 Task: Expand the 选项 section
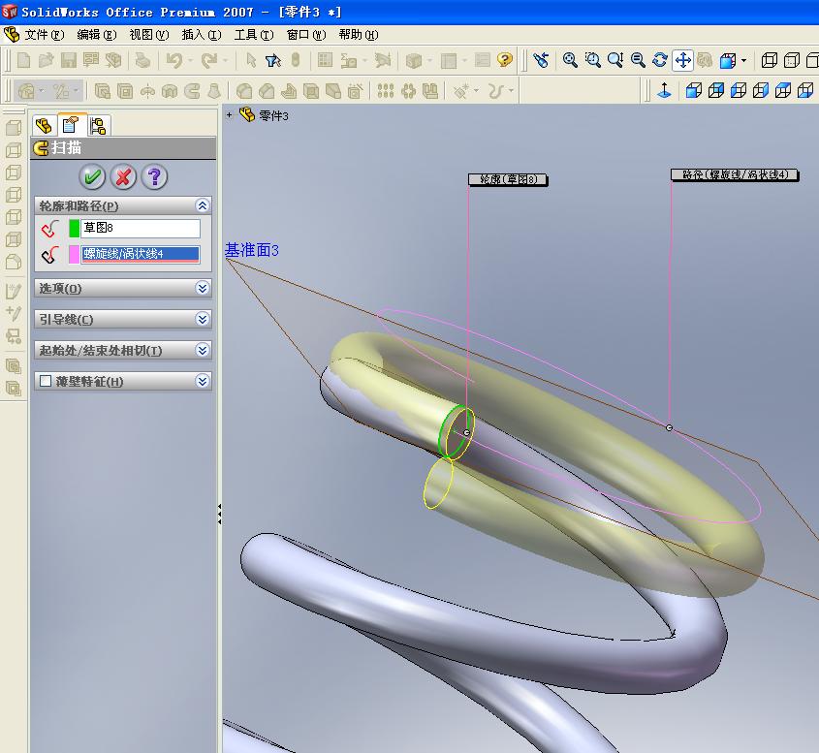pyautogui.click(x=203, y=288)
